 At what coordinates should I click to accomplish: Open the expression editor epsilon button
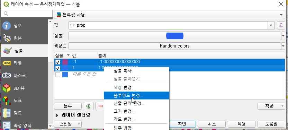281,25
